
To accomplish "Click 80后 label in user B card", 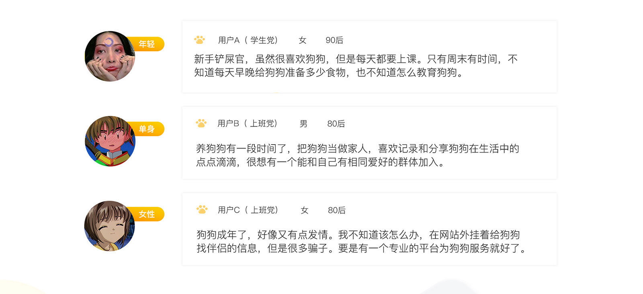I will point(336,124).
